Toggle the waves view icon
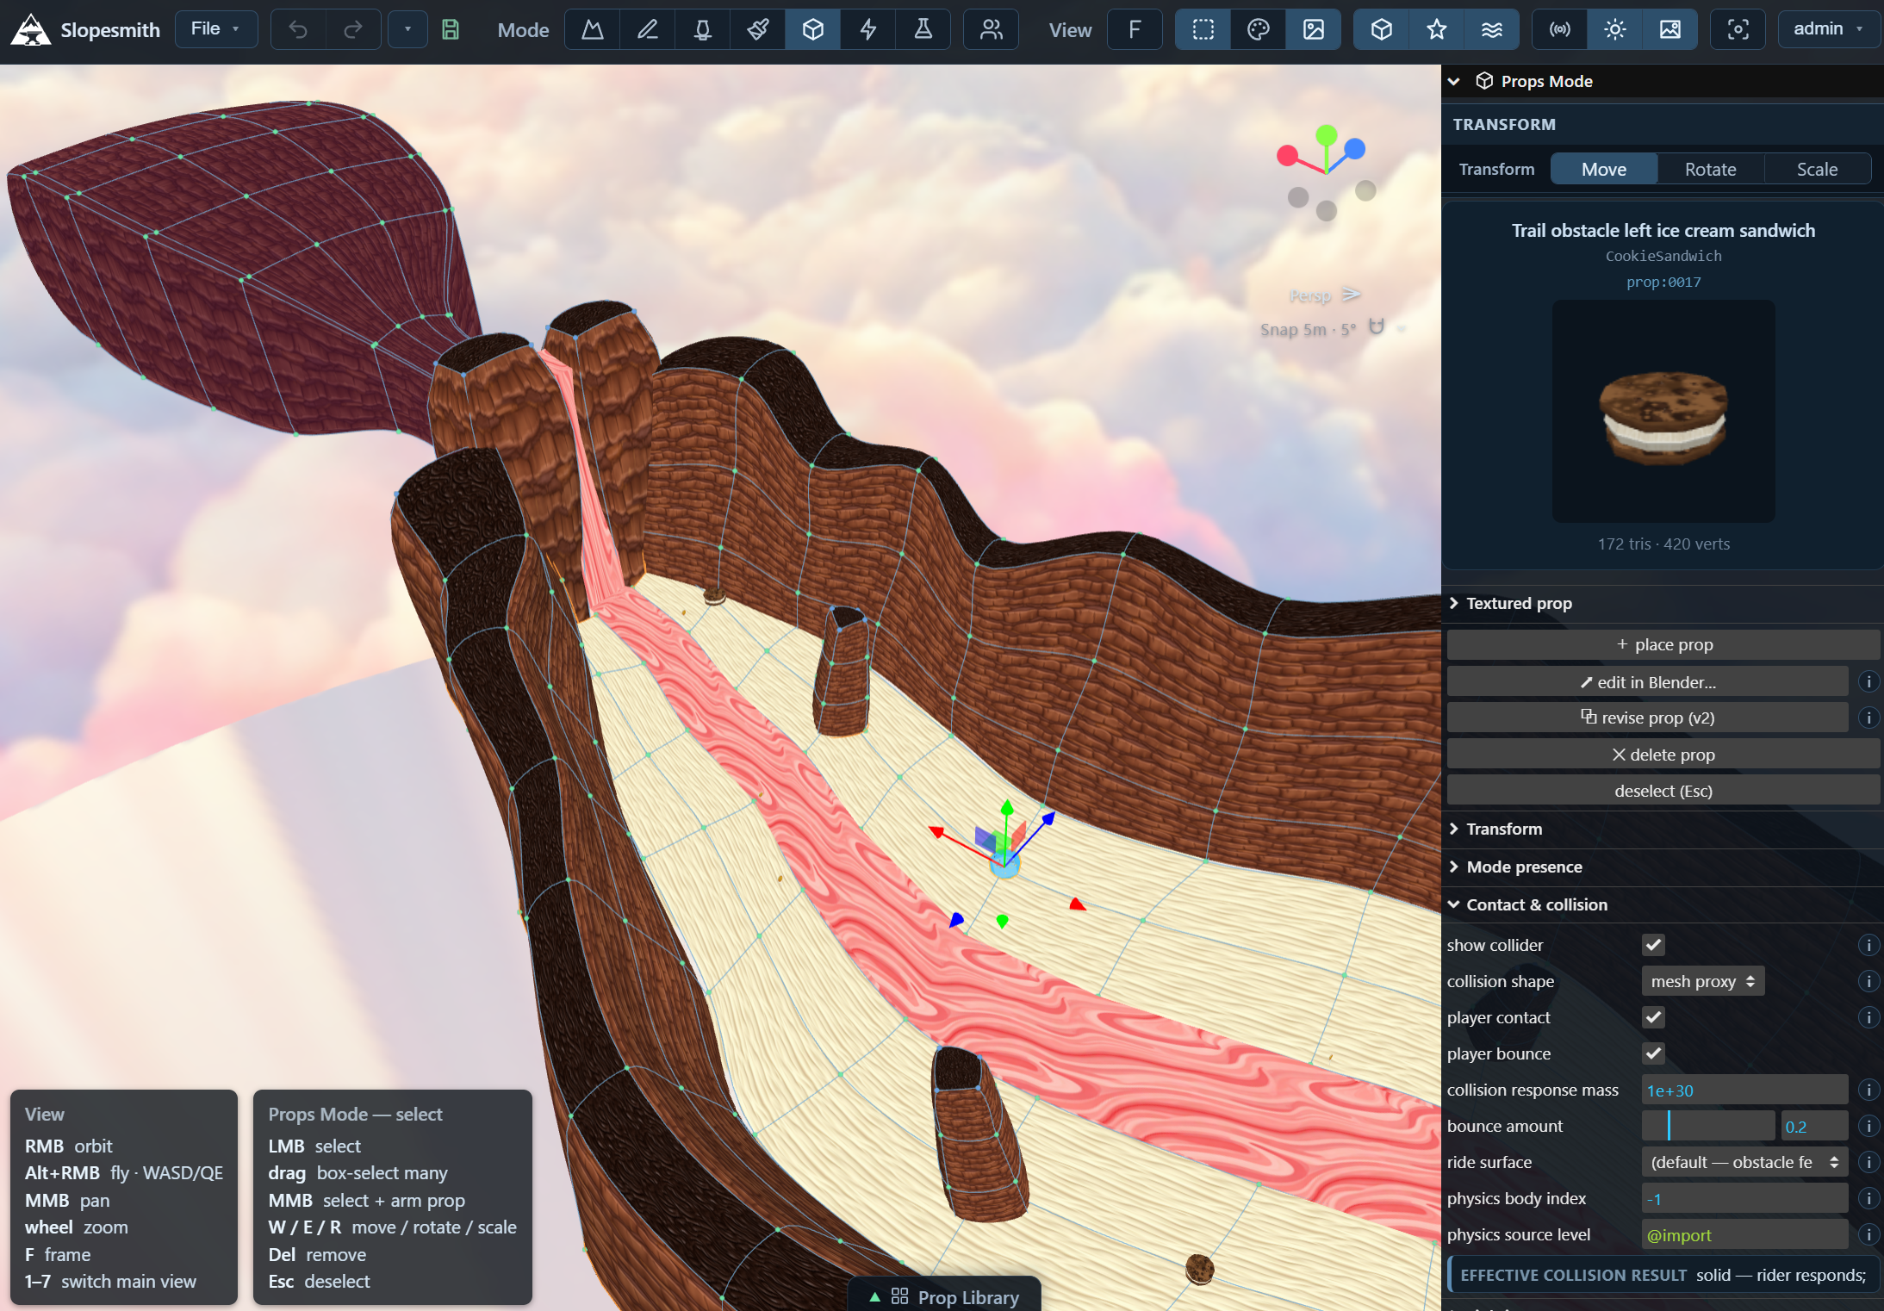This screenshot has width=1884, height=1311. pyautogui.click(x=1492, y=29)
